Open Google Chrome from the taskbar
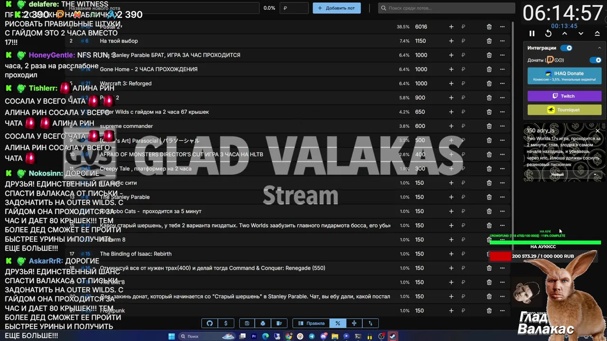The height and width of the screenshot is (341, 607). pos(288,337)
